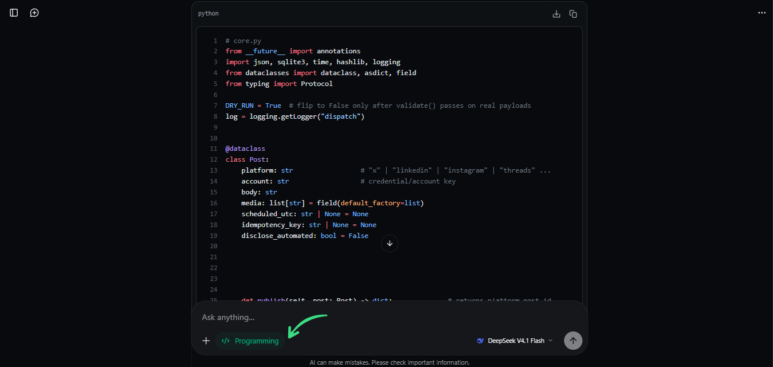Add an attachment with the plus icon
Screen dimensions: 773x367
[206, 341]
